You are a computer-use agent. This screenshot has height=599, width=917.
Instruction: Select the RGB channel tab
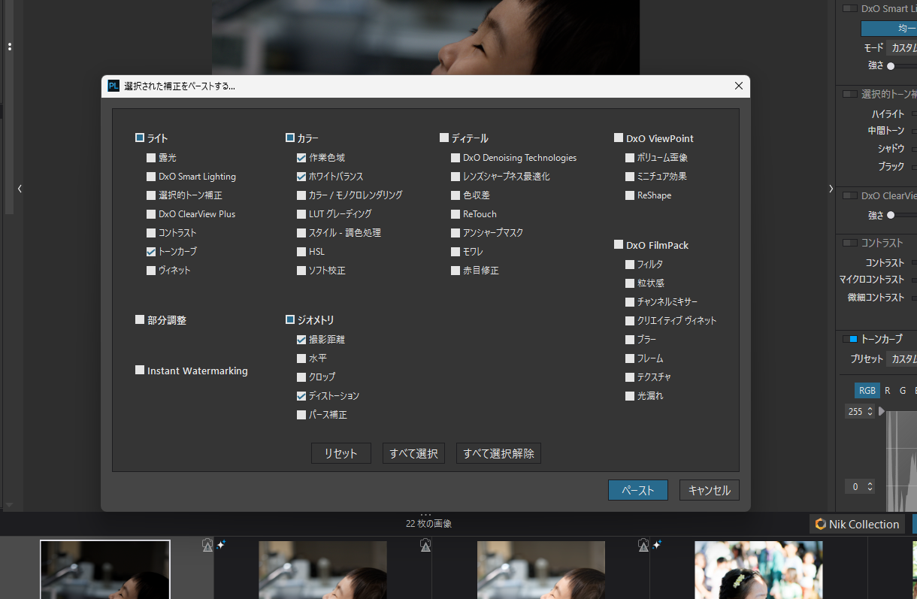click(x=867, y=391)
